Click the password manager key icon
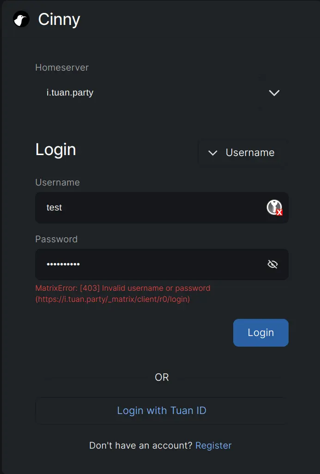Viewport: 320px width, 474px height. pyautogui.click(x=274, y=208)
